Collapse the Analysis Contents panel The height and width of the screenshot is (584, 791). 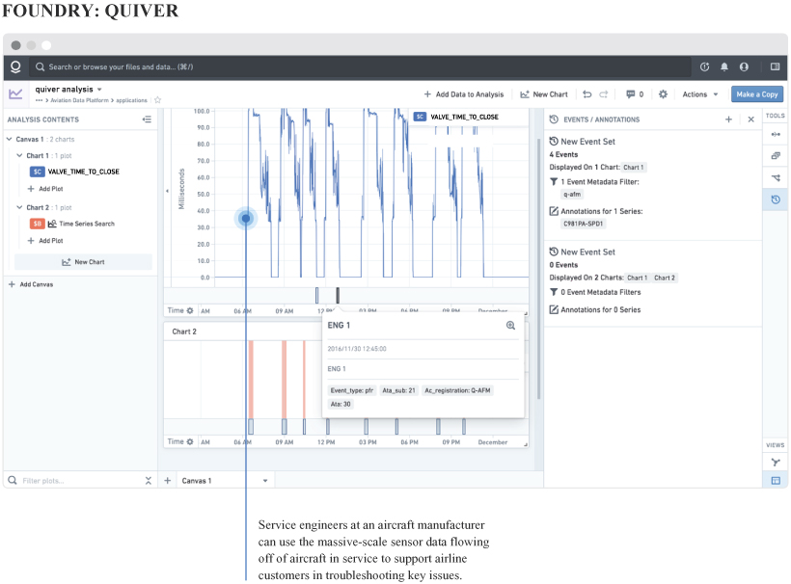tap(147, 119)
